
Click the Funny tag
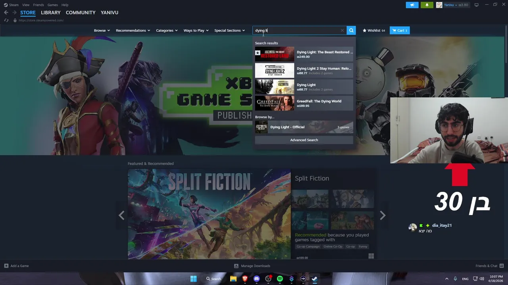(363, 247)
